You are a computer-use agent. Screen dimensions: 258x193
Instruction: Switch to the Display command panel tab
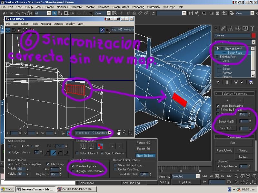pyautogui.click(x=245, y=28)
